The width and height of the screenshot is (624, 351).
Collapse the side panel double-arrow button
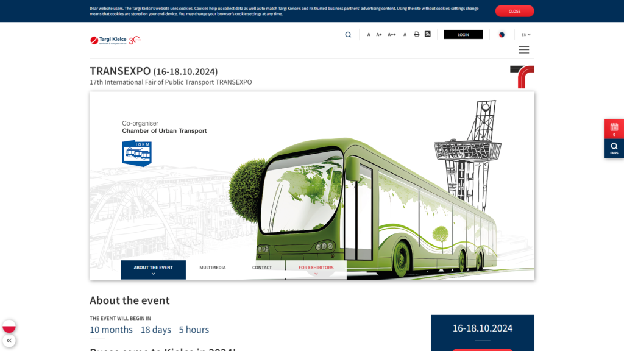[x=9, y=341]
